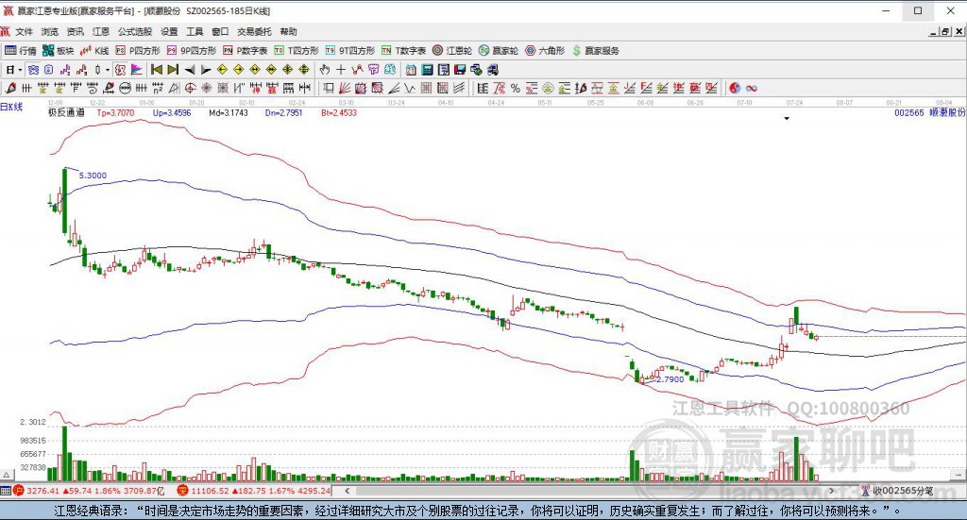Click the n² square tool icon
967x520 pixels.
point(158,88)
